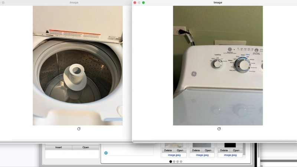Click the Insert button in the background window
Image resolution: width=297 pixels, height=167 pixels.
point(59,147)
